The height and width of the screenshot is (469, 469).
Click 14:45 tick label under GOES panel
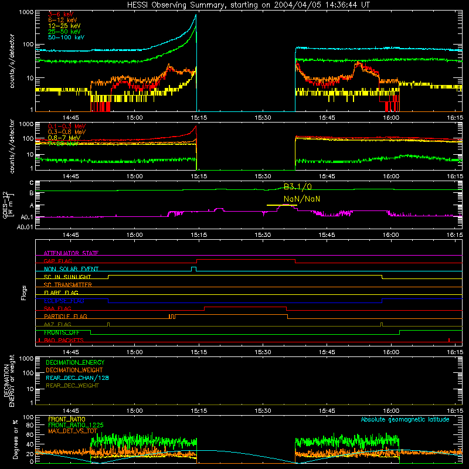(70, 235)
